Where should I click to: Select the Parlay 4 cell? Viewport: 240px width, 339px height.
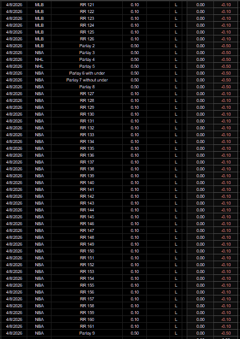pyautogui.click(x=87, y=60)
